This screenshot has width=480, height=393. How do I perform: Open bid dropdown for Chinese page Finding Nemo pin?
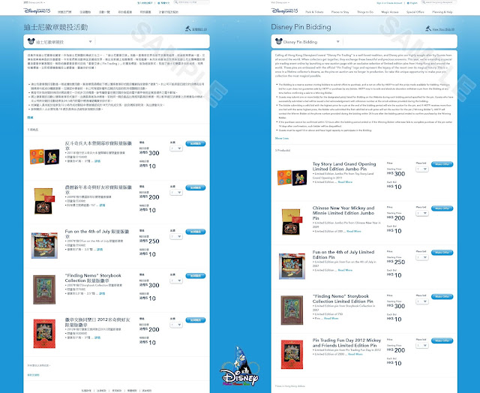point(176,280)
